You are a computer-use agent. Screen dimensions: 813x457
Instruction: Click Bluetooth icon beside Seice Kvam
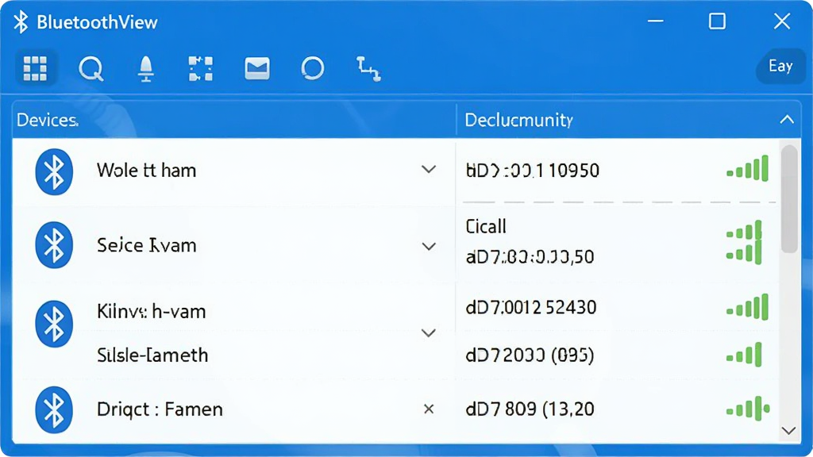tap(54, 245)
